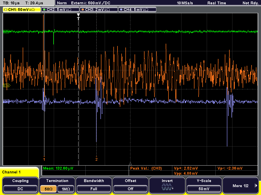261x195 pixels.
Task: Click the CH3 orange level marker
Action: (x=7, y=74)
